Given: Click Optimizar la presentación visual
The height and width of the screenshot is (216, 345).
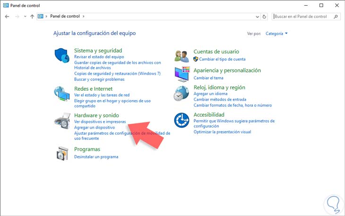Looking at the screenshot, I should (x=222, y=132).
